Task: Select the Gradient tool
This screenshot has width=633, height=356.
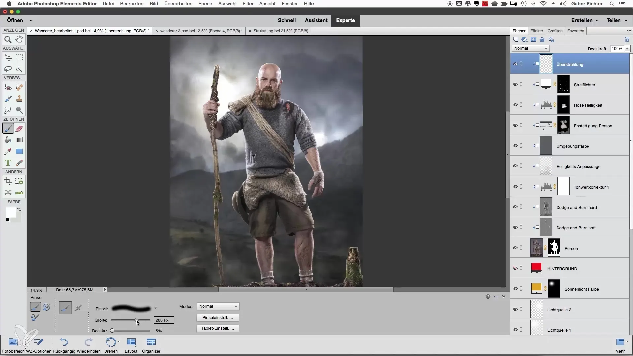Action: click(x=19, y=140)
